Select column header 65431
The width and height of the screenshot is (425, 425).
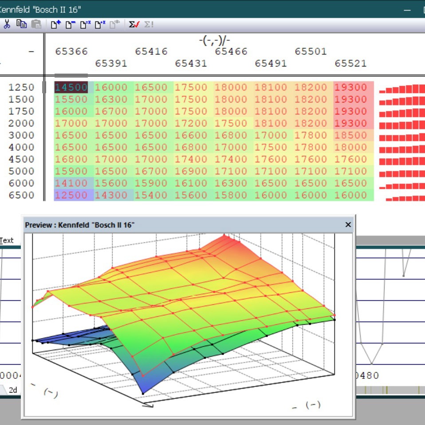(191, 63)
